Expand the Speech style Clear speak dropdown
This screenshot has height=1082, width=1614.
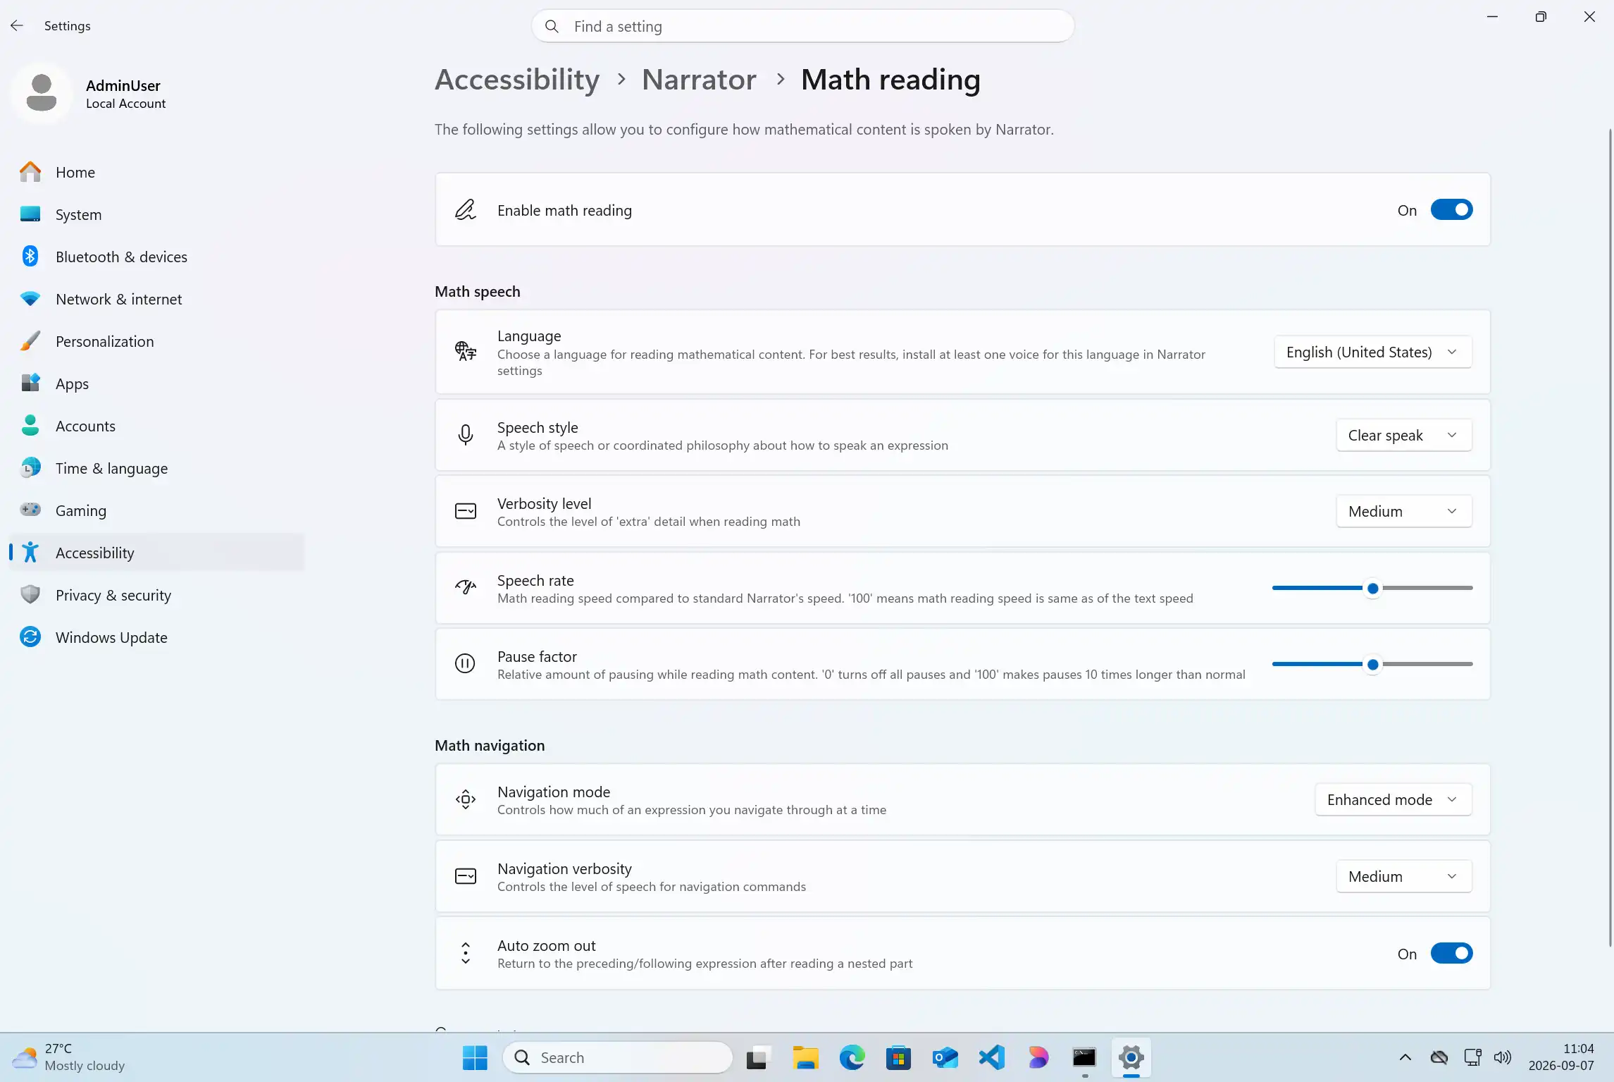(1403, 436)
